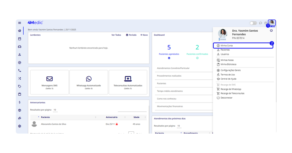Toggle the switch in the top bar
This screenshot has height=153, width=292.
[253, 23]
